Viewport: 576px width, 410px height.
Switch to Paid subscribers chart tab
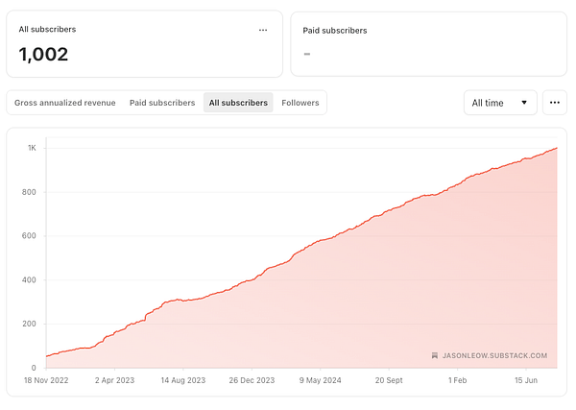click(162, 103)
